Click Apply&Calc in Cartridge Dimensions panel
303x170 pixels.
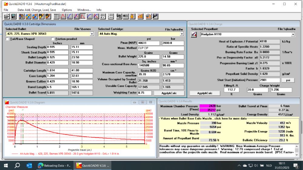[169, 93]
